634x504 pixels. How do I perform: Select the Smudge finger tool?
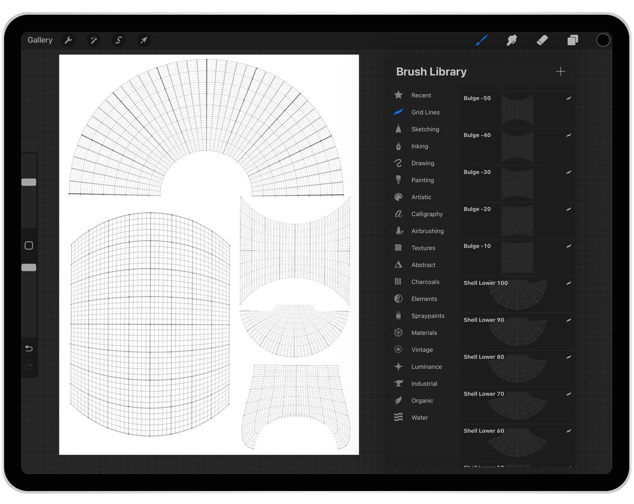[x=512, y=40]
